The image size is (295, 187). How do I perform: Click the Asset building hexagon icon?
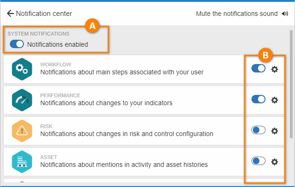click(22, 162)
